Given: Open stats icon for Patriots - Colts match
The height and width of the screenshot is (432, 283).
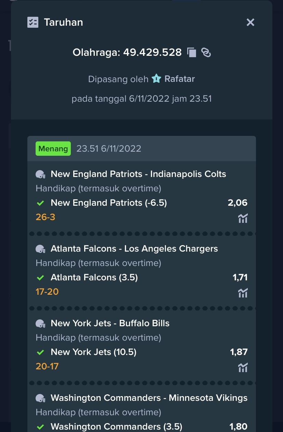Looking at the screenshot, I should (x=243, y=218).
